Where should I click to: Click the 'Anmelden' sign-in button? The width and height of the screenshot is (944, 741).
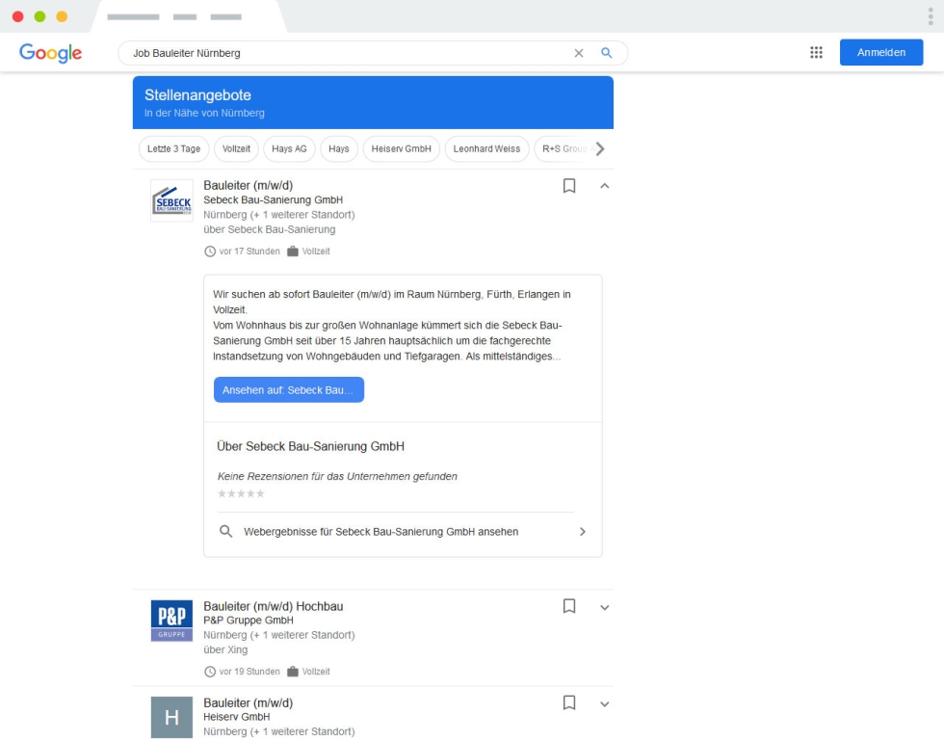click(880, 53)
